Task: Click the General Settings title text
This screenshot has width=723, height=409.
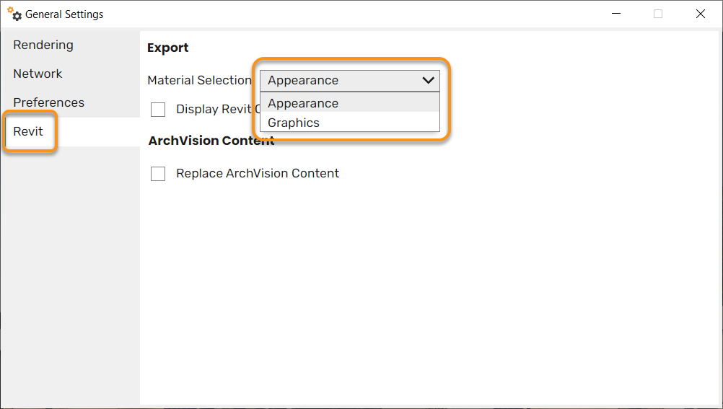Action: (x=64, y=14)
